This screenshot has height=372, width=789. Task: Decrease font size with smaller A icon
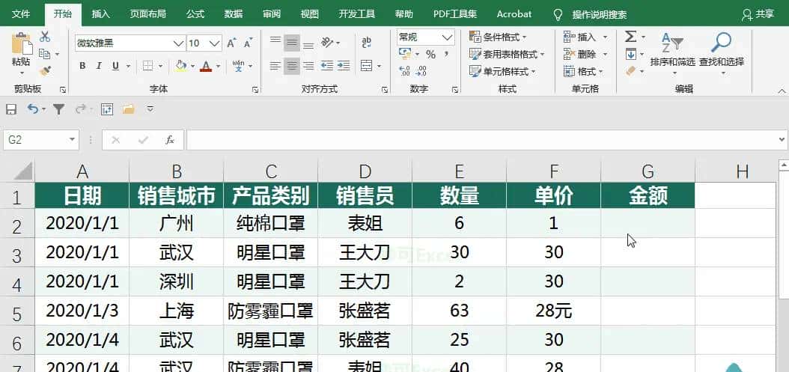248,43
